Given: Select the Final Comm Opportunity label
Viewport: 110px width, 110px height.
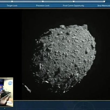Looking at the screenshot, I should point(73,6).
